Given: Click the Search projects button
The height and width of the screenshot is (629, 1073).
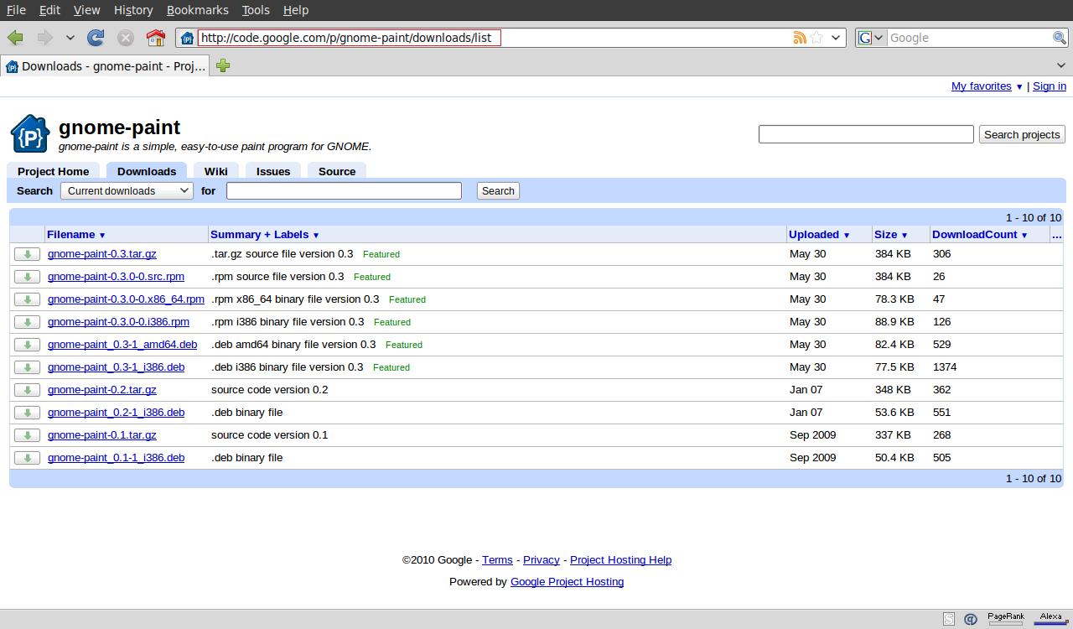Looking at the screenshot, I should click(x=1022, y=134).
